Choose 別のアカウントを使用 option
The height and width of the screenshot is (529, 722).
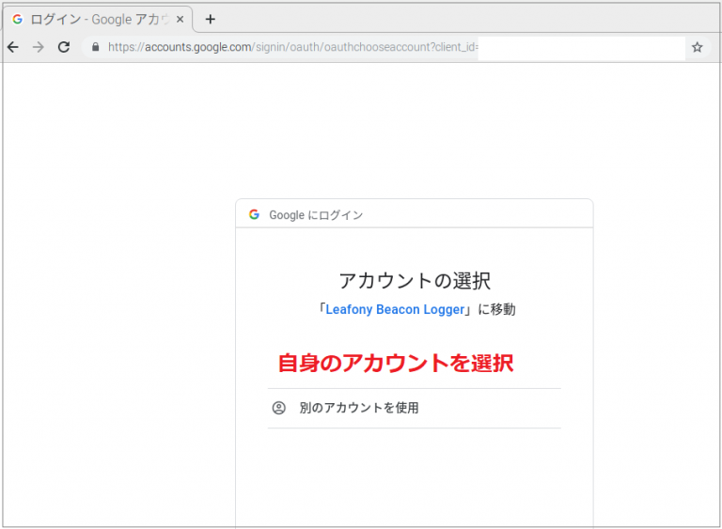pyautogui.click(x=414, y=408)
